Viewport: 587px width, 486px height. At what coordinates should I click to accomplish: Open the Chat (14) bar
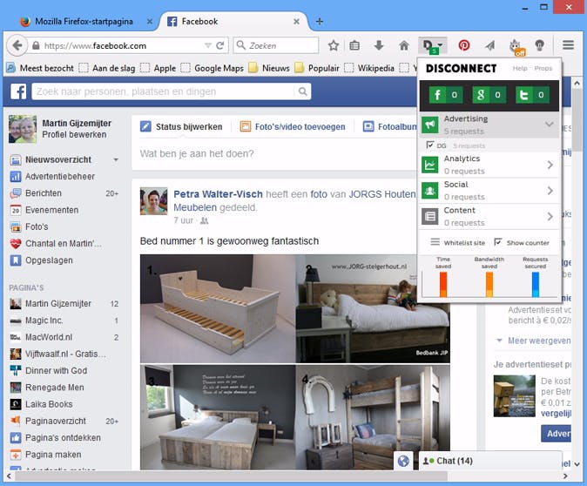click(x=489, y=461)
